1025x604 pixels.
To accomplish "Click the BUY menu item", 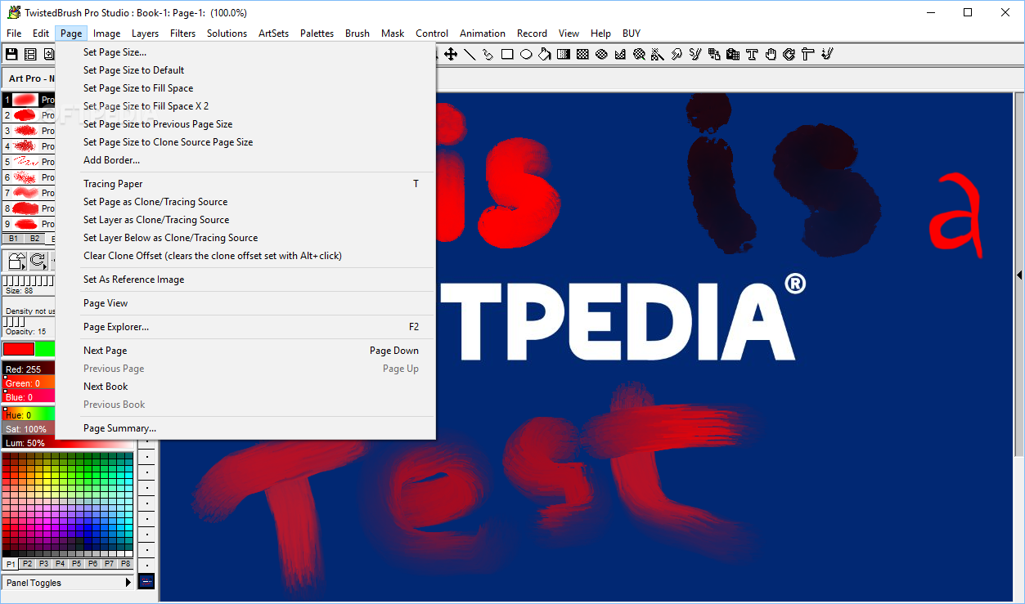I will pos(632,34).
